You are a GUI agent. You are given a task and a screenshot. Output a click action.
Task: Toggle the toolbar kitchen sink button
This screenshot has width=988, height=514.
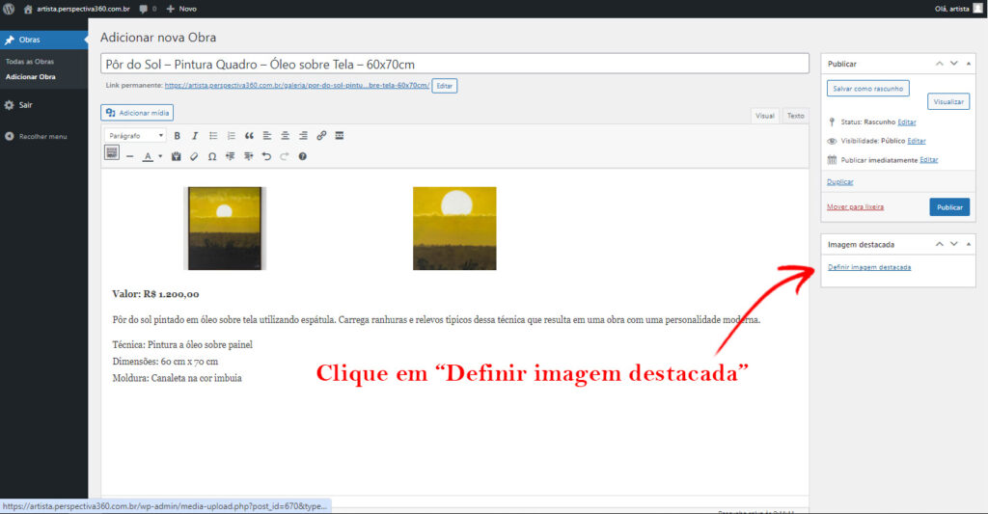click(x=112, y=153)
